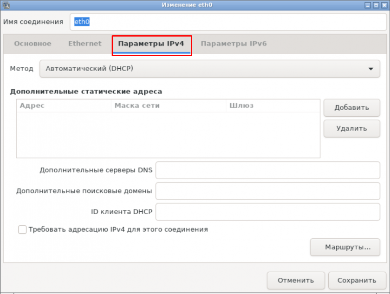
Task: Enable Требовать адресацию IPv4 для этого соединения
Action: [22, 229]
